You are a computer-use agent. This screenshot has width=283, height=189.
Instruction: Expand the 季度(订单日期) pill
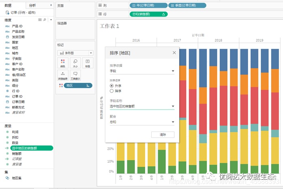click(x=172, y=5)
